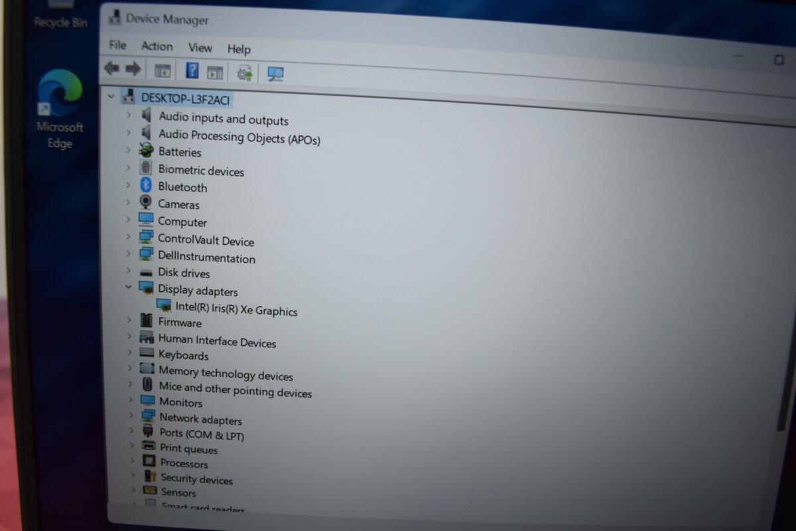Select Intel(R) Iris(R) Xe Graphics device
The width and height of the screenshot is (796, 531).
click(x=236, y=309)
